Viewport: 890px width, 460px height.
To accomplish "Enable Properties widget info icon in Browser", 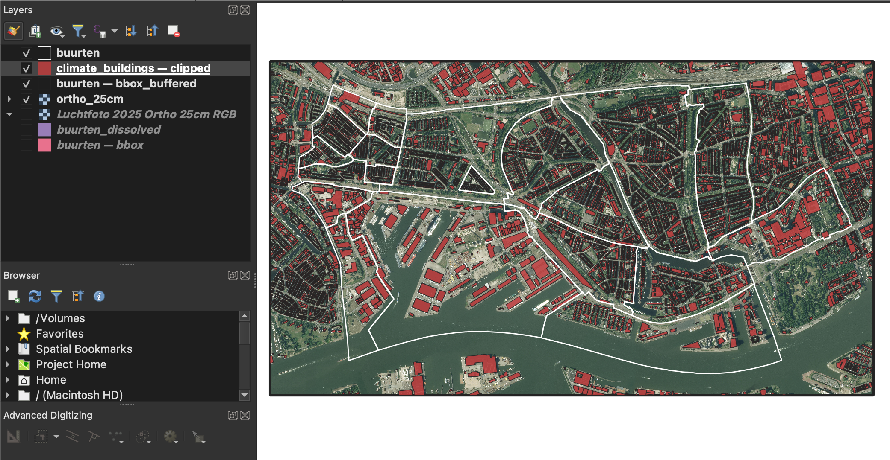I will [99, 296].
